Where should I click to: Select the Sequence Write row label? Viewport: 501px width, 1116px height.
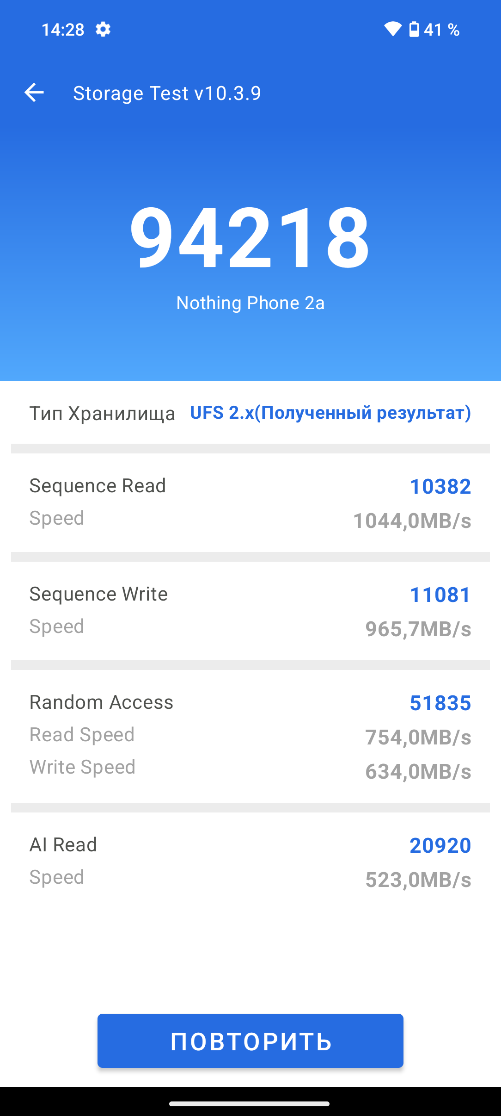coord(98,594)
